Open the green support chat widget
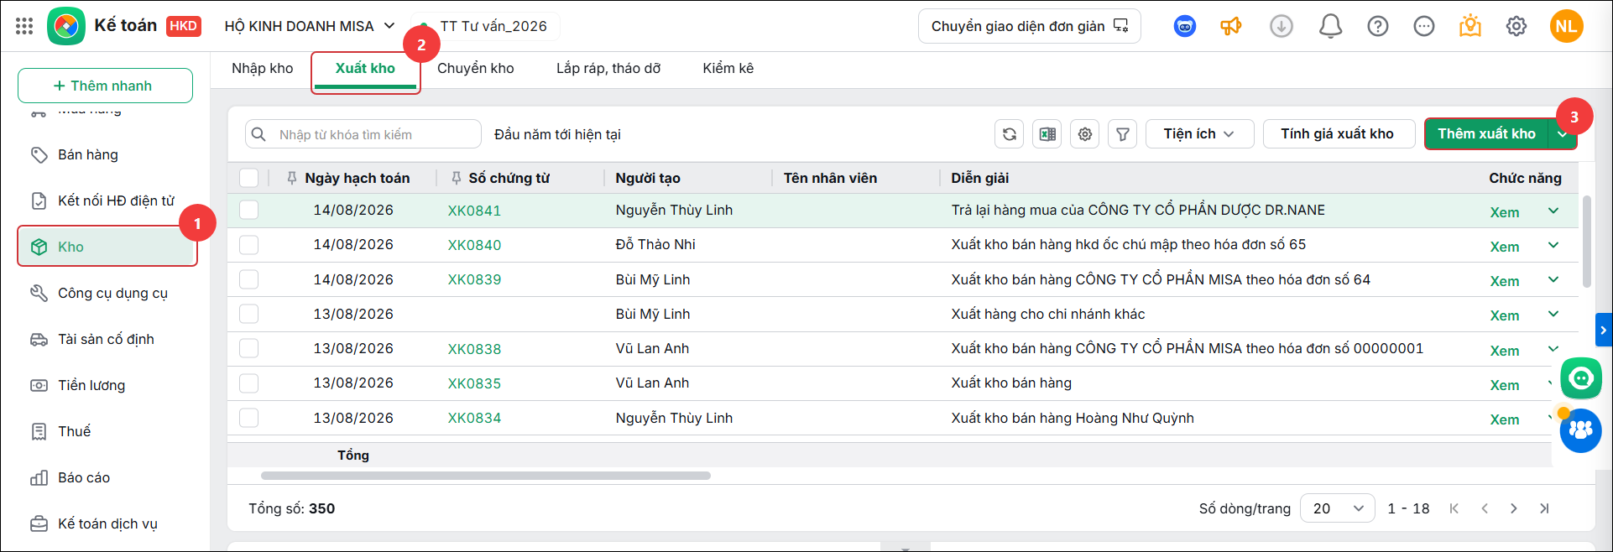 (x=1581, y=378)
